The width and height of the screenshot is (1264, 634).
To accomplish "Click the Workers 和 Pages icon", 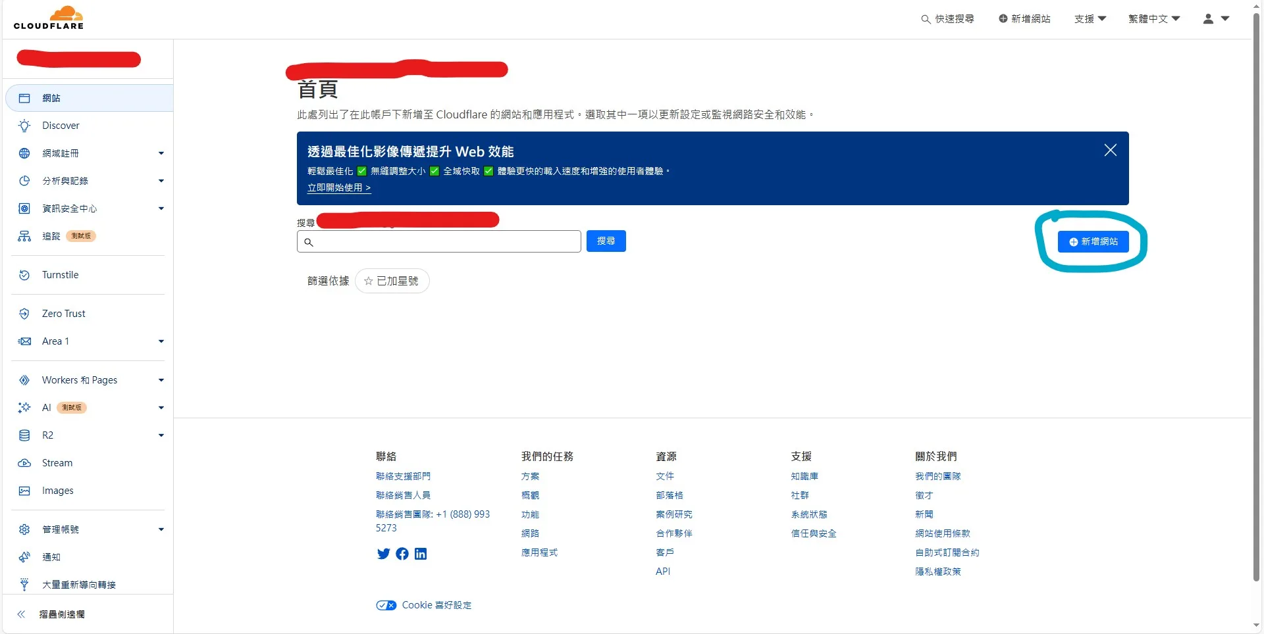I will [x=24, y=380].
